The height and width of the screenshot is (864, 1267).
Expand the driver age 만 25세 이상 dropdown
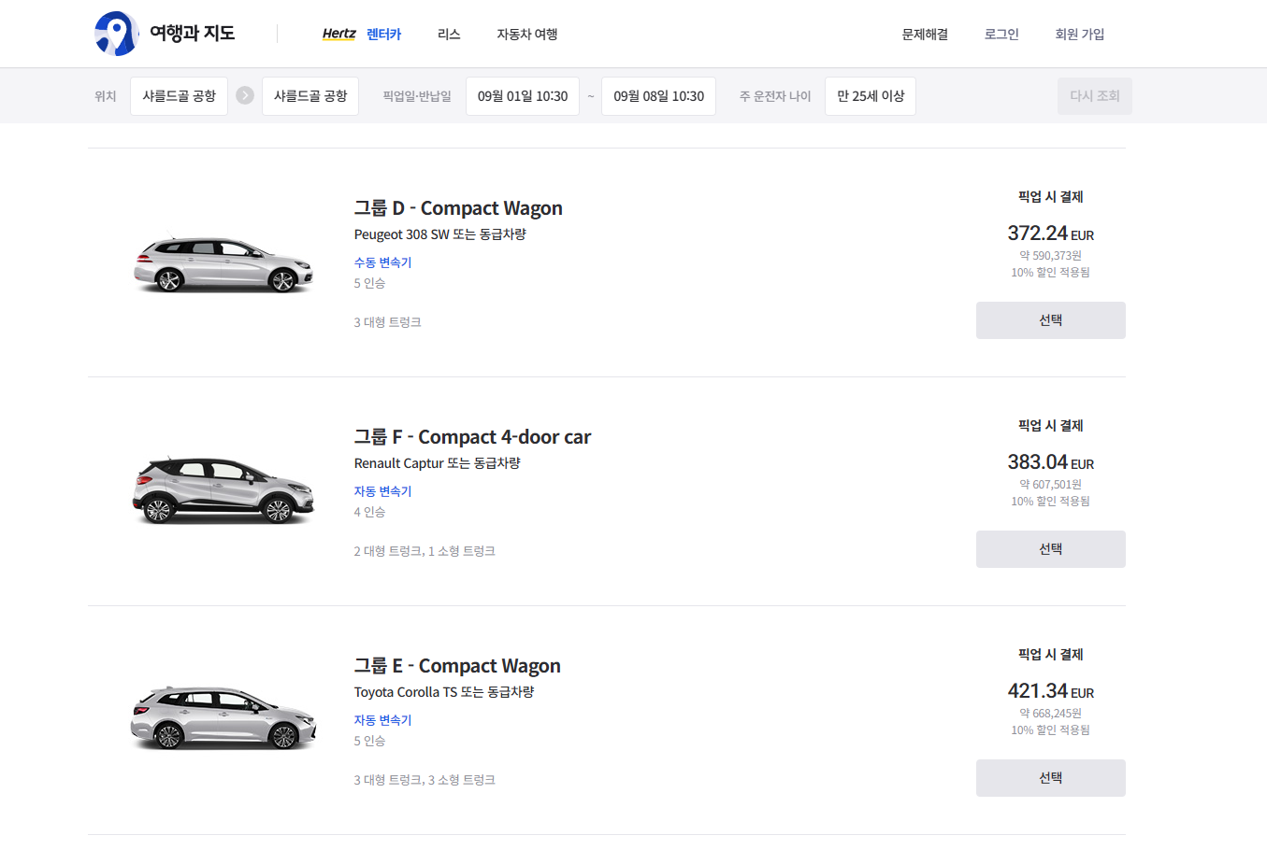870,96
